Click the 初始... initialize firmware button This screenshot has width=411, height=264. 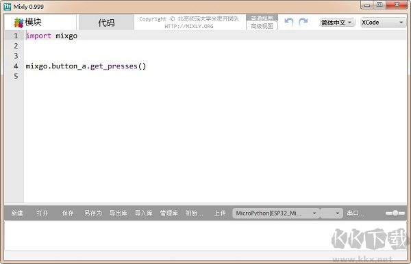pyautogui.click(x=195, y=213)
